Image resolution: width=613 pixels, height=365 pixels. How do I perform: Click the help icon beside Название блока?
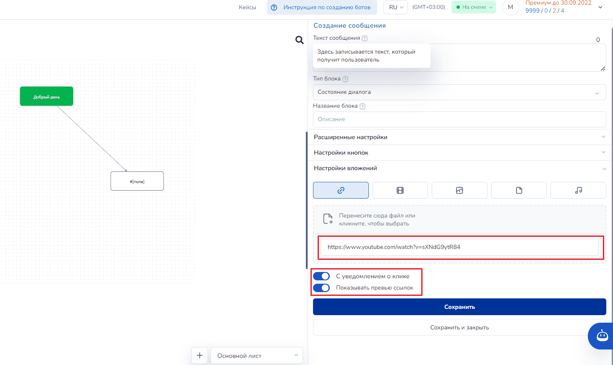363,106
